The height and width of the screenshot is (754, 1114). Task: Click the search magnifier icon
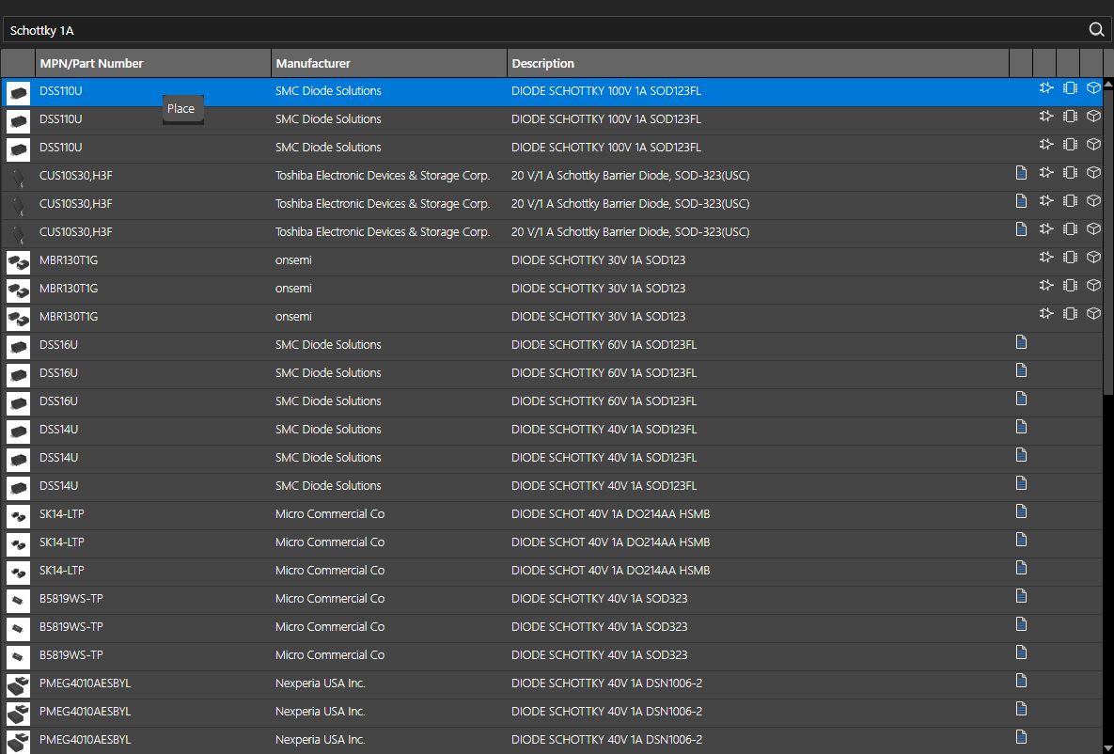[1096, 29]
